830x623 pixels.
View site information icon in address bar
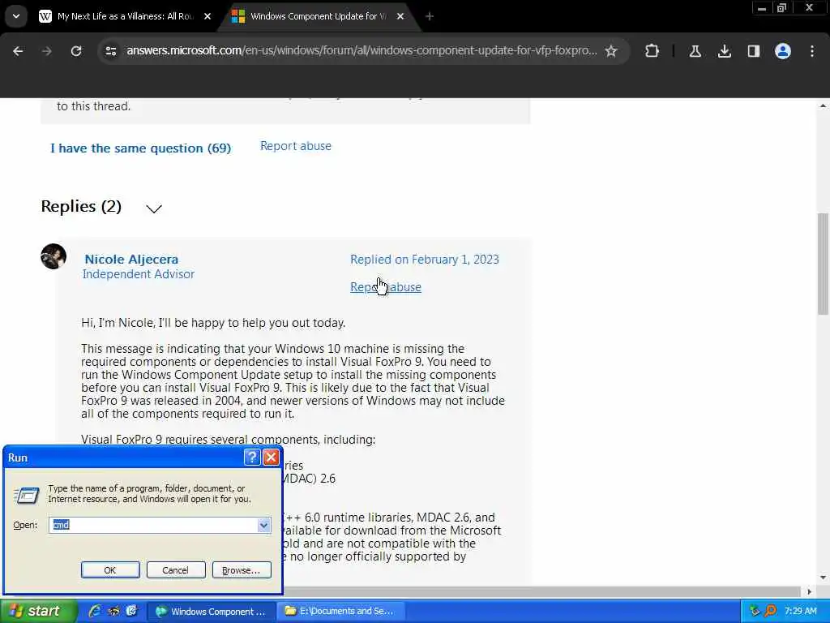coord(110,51)
